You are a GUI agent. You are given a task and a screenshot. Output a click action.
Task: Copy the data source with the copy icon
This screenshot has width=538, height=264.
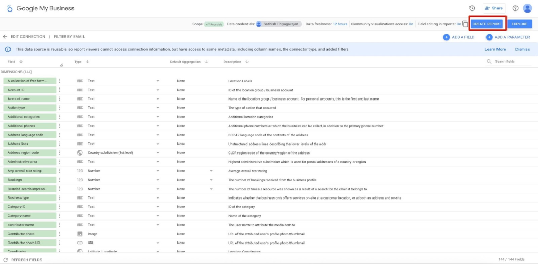(465, 24)
